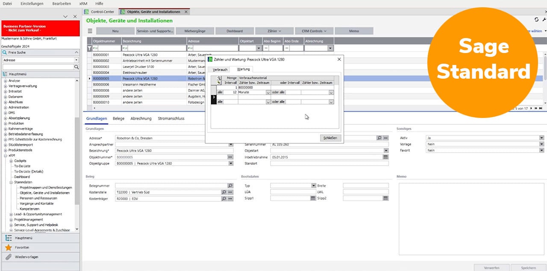This screenshot has height=271, width=547.
Task: Click the ellipsis button in the Adresse* field
Action: tap(385, 138)
